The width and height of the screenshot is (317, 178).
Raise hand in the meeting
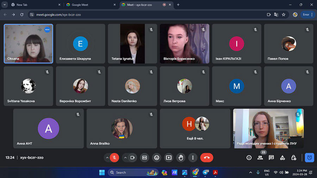pyautogui.click(x=181, y=158)
